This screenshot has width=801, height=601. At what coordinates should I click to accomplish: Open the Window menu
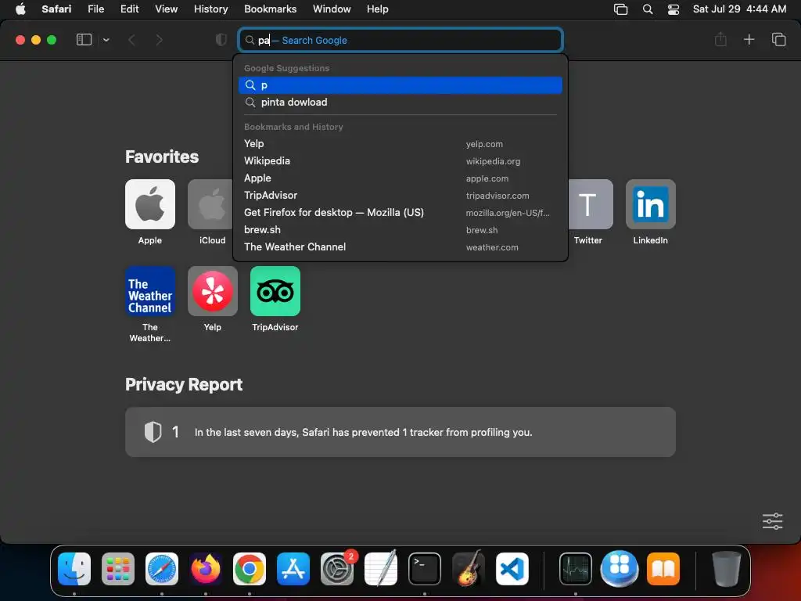332,9
